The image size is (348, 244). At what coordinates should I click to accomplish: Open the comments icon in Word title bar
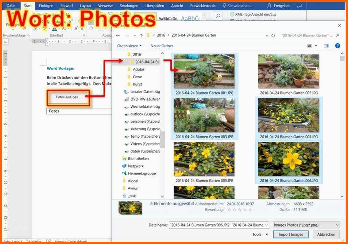299,6
